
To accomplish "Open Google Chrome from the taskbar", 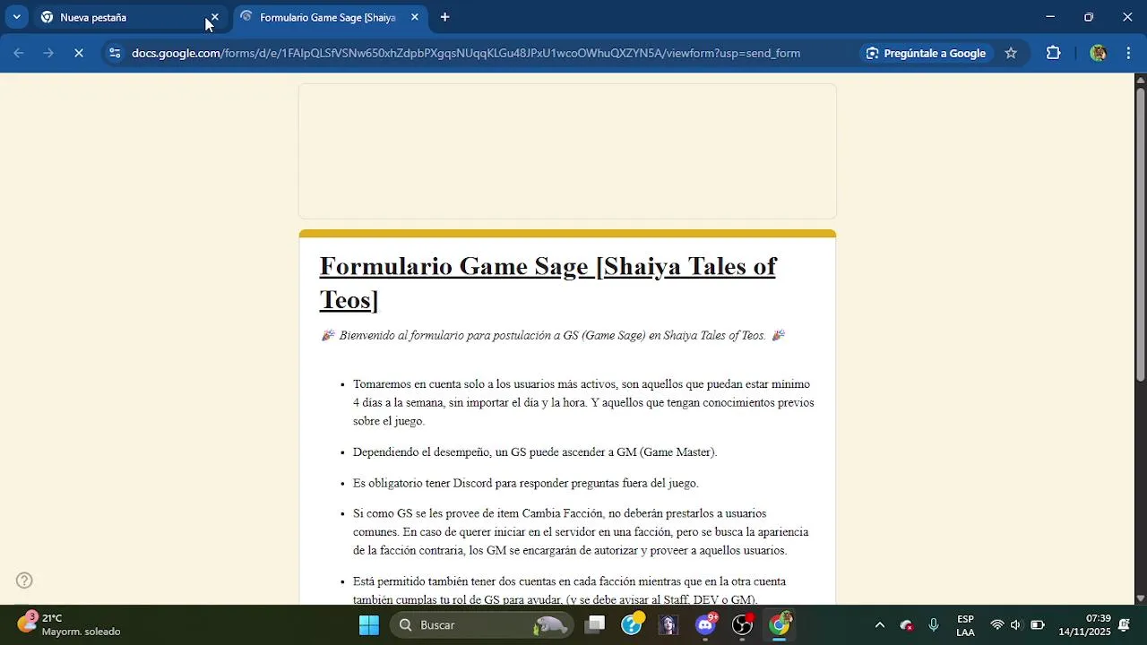I will coord(780,624).
